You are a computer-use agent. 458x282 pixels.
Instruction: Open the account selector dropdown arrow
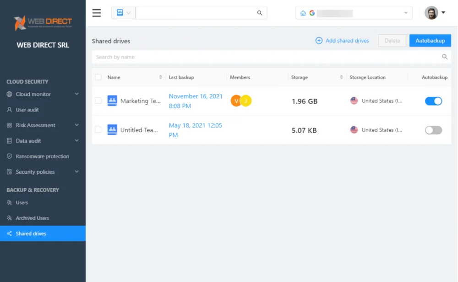coord(406,13)
